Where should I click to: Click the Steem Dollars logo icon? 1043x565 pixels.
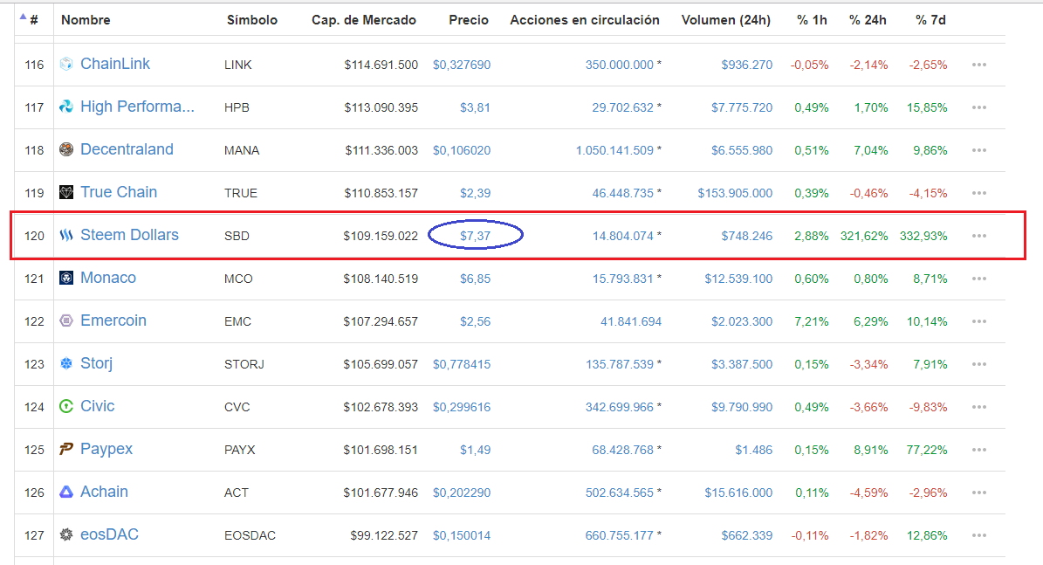click(x=65, y=235)
